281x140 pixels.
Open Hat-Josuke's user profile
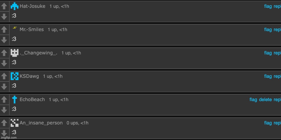(32, 6)
